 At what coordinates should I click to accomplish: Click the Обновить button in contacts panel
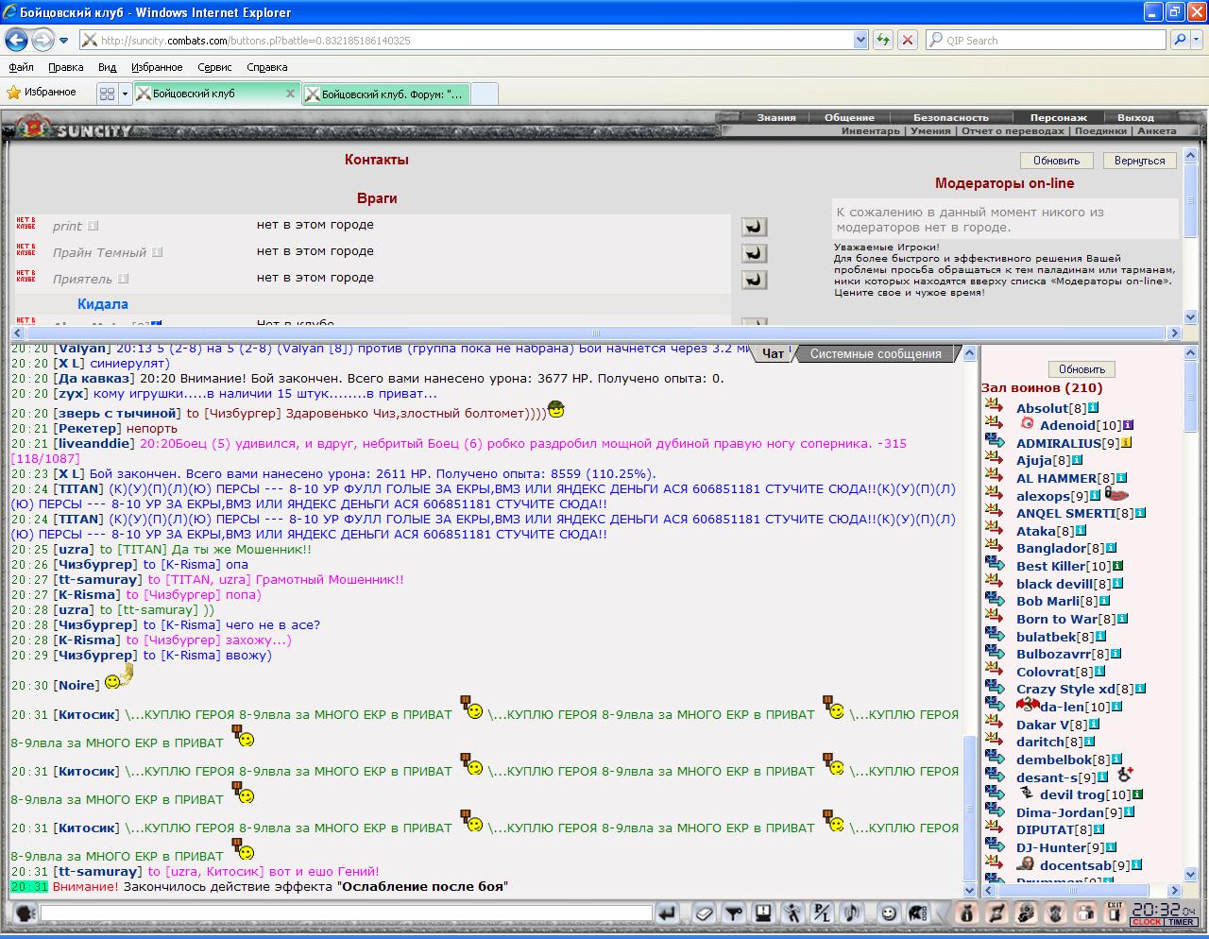coord(1056,161)
